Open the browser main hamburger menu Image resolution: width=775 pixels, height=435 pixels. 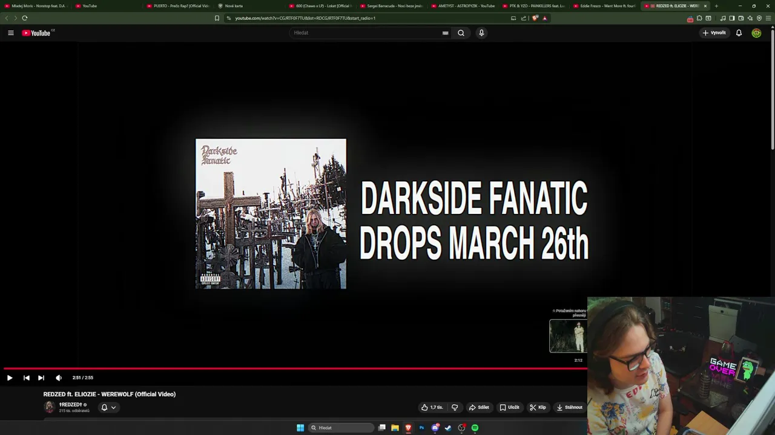tap(769, 18)
